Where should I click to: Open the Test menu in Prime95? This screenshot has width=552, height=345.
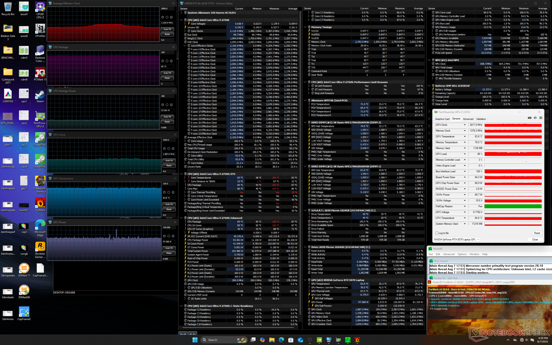430,254
